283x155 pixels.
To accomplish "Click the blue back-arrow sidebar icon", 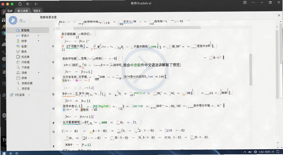I will coord(18,36).
